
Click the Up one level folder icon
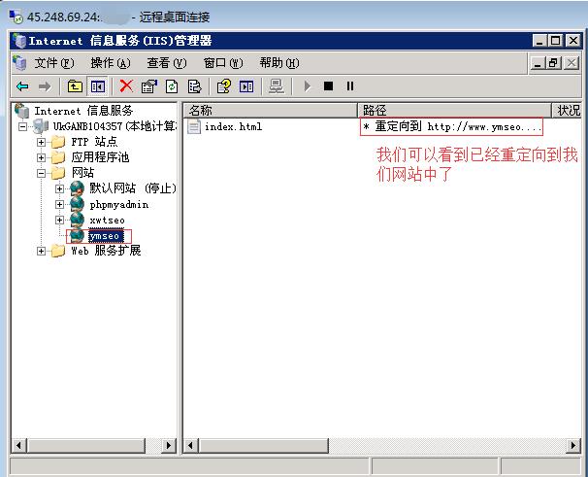76,86
